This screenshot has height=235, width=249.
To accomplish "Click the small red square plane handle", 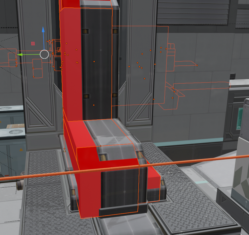I will [33, 44].
